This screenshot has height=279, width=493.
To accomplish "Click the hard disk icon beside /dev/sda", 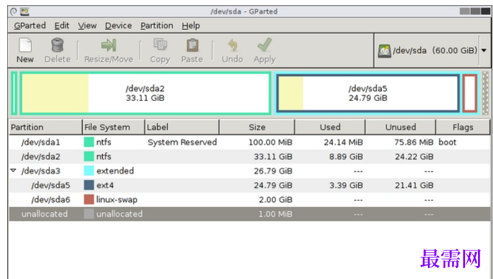I will pos(385,51).
